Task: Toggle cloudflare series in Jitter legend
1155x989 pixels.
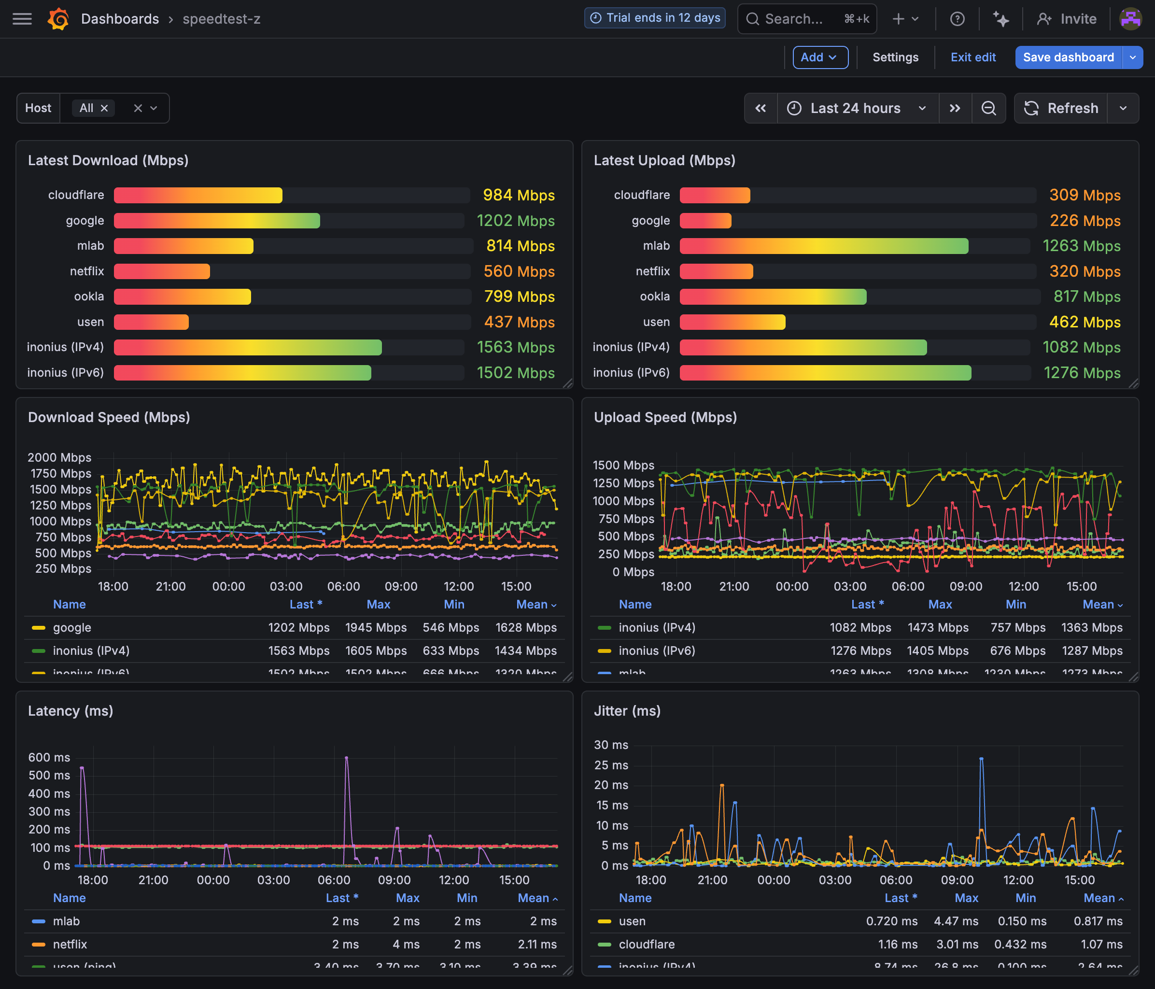Action: tap(647, 945)
